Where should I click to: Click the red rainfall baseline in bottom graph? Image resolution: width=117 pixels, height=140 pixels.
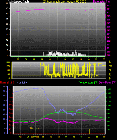click(x=59, y=133)
